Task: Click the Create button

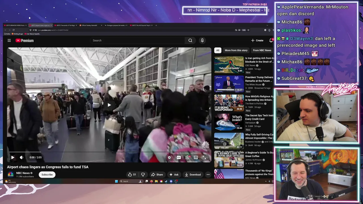Action: click(257, 41)
